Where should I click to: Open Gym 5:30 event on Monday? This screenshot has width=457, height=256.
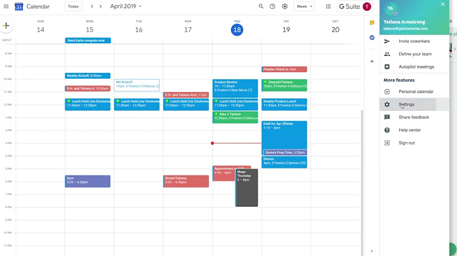88,181
